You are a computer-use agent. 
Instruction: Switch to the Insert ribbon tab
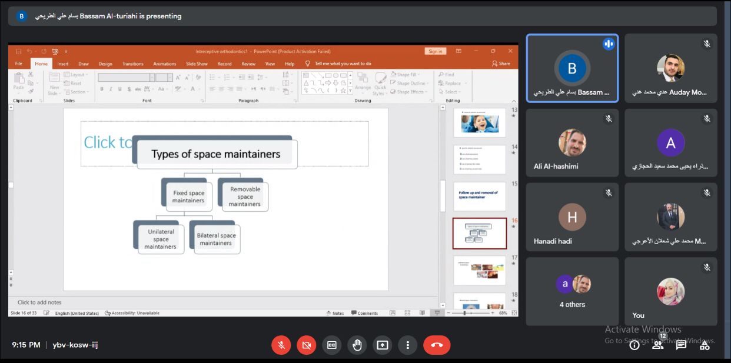(63, 64)
